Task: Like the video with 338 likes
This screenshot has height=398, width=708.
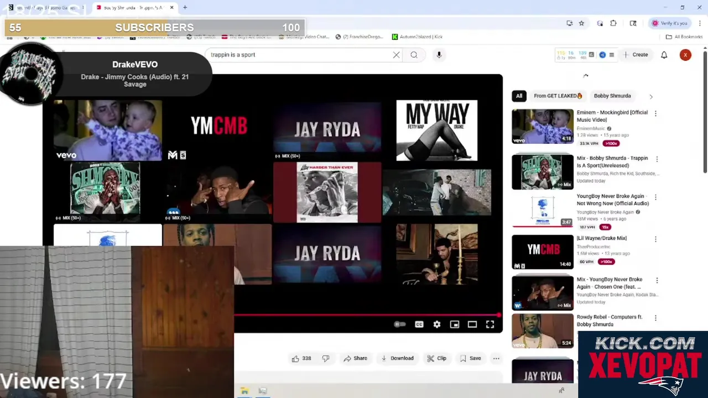Action: click(301, 358)
